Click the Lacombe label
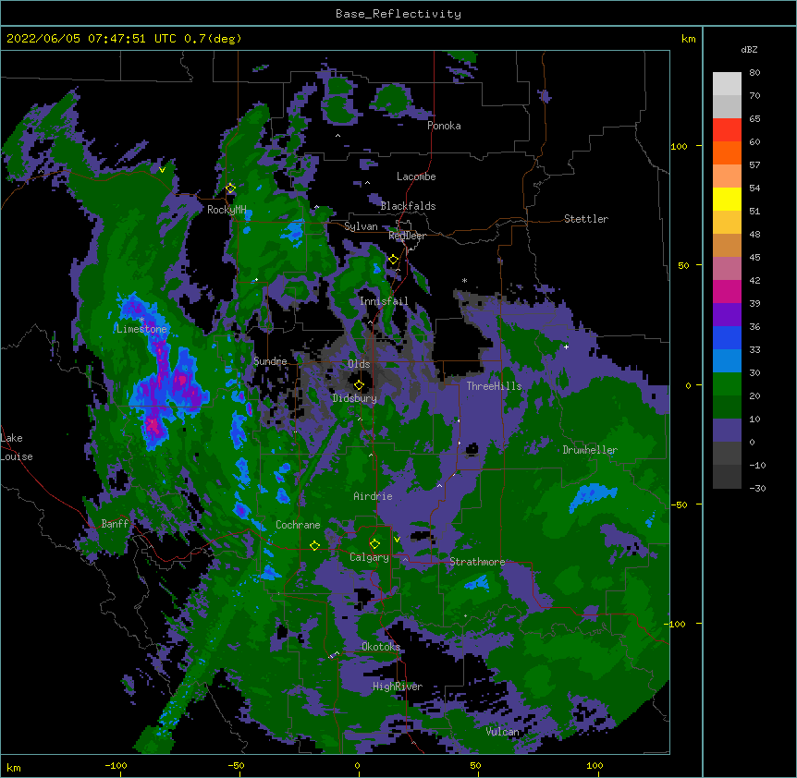797x778 pixels. (x=416, y=176)
